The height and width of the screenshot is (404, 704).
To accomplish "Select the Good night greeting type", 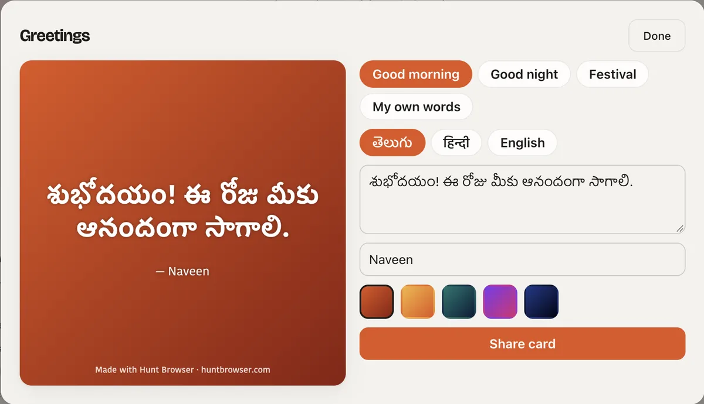I will (524, 74).
